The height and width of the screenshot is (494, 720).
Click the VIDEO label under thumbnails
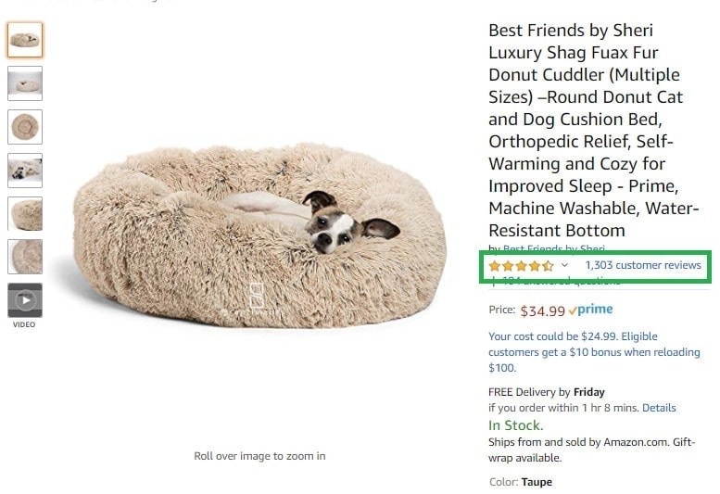[x=24, y=324]
